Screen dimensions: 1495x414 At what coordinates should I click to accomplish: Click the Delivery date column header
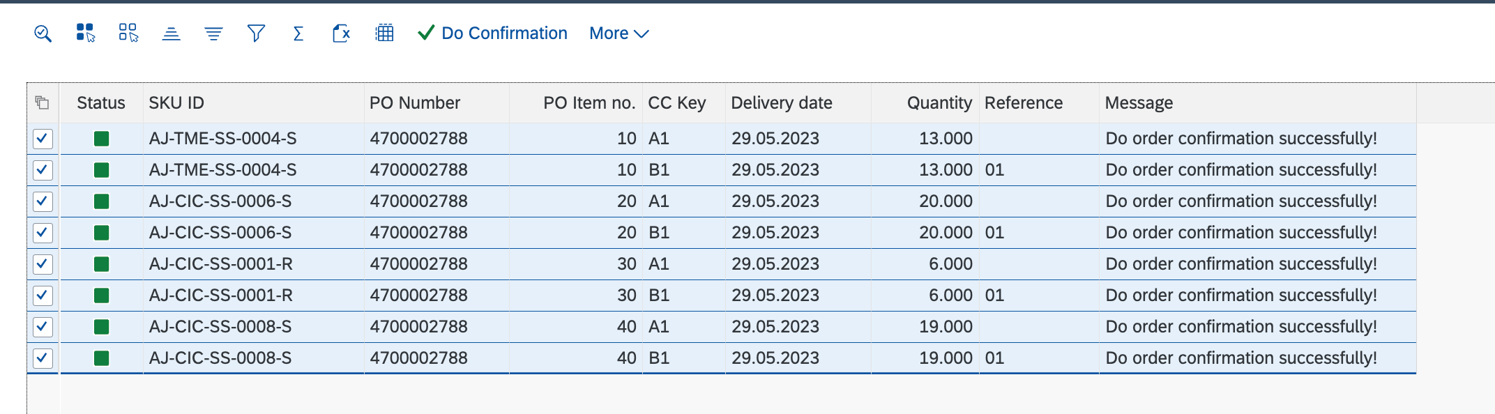(781, 103)
